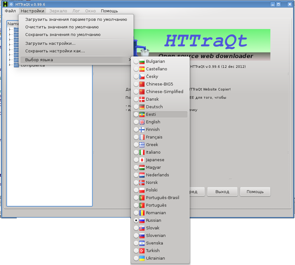Click the Hungarian flag icon beside Magyar
Screen dimensions: 295x265
(x=142, y=168)
